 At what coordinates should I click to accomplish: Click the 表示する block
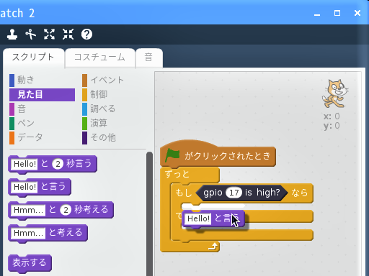pyautogui.click(x=30, y=262)
